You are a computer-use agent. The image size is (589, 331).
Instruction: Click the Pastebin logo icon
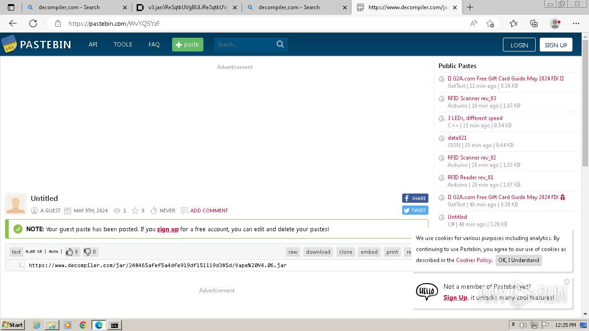coord(9,44)
